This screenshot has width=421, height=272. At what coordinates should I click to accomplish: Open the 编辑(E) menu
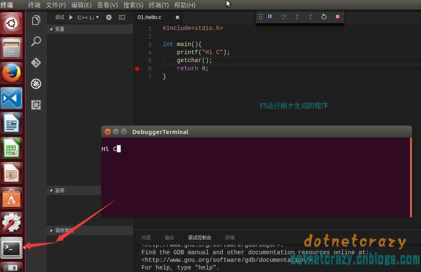pyautogui.click(x=81, y=5)
